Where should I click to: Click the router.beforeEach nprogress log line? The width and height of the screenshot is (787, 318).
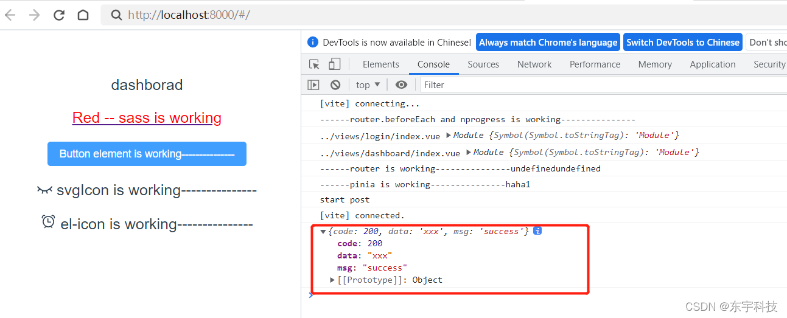[x=478, y=120]
